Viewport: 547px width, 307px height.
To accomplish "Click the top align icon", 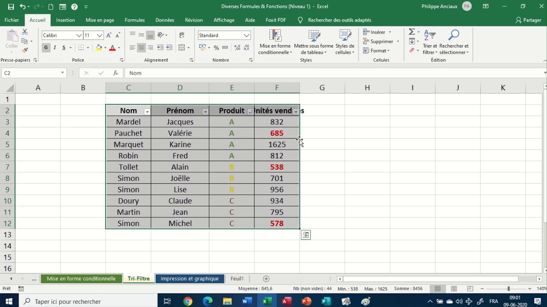I will click(x=132, y=35).
